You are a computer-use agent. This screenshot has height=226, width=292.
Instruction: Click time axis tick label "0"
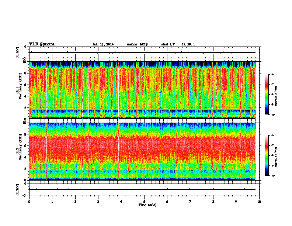(x=29, y=202)
